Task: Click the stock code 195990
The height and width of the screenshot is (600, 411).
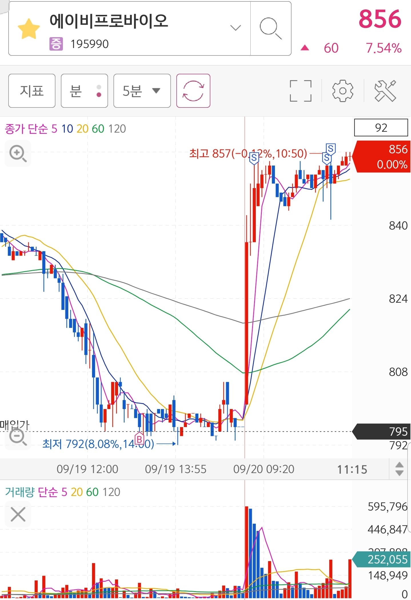Action: pos(89,44)
